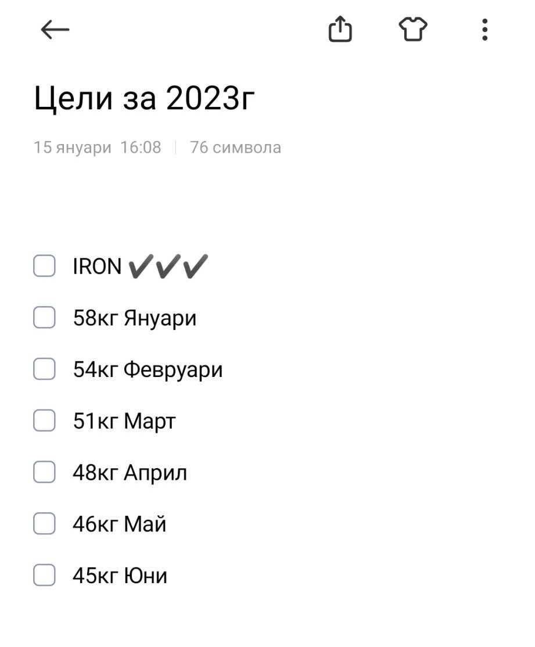This screenshot has width=535, height=647.
Task: Tap the 15 януари 16:08 date text
Action: click(97, 148)
